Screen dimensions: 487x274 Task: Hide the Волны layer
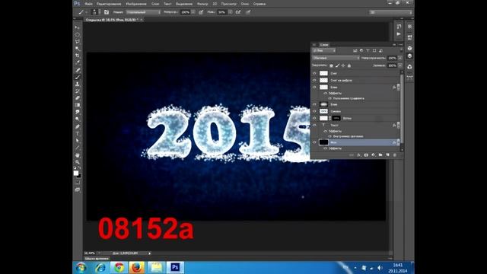click(x=314, y=118)
